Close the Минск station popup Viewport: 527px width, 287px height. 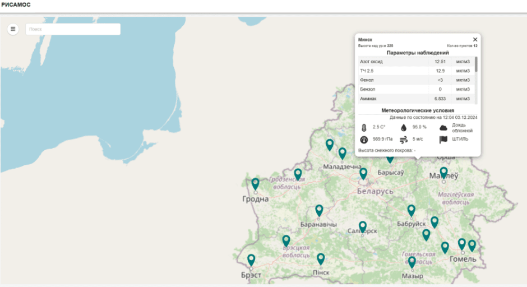tap(475, 40)
